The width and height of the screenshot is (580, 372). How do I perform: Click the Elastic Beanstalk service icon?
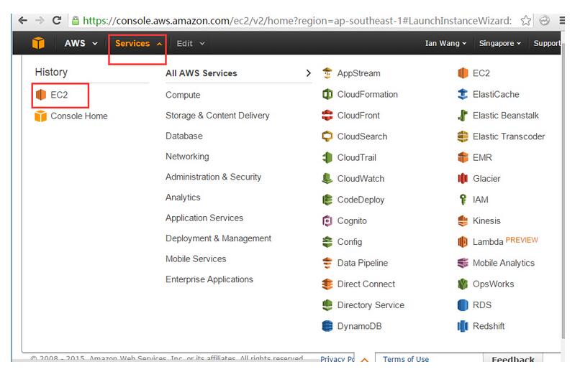[x=463, y=115]
